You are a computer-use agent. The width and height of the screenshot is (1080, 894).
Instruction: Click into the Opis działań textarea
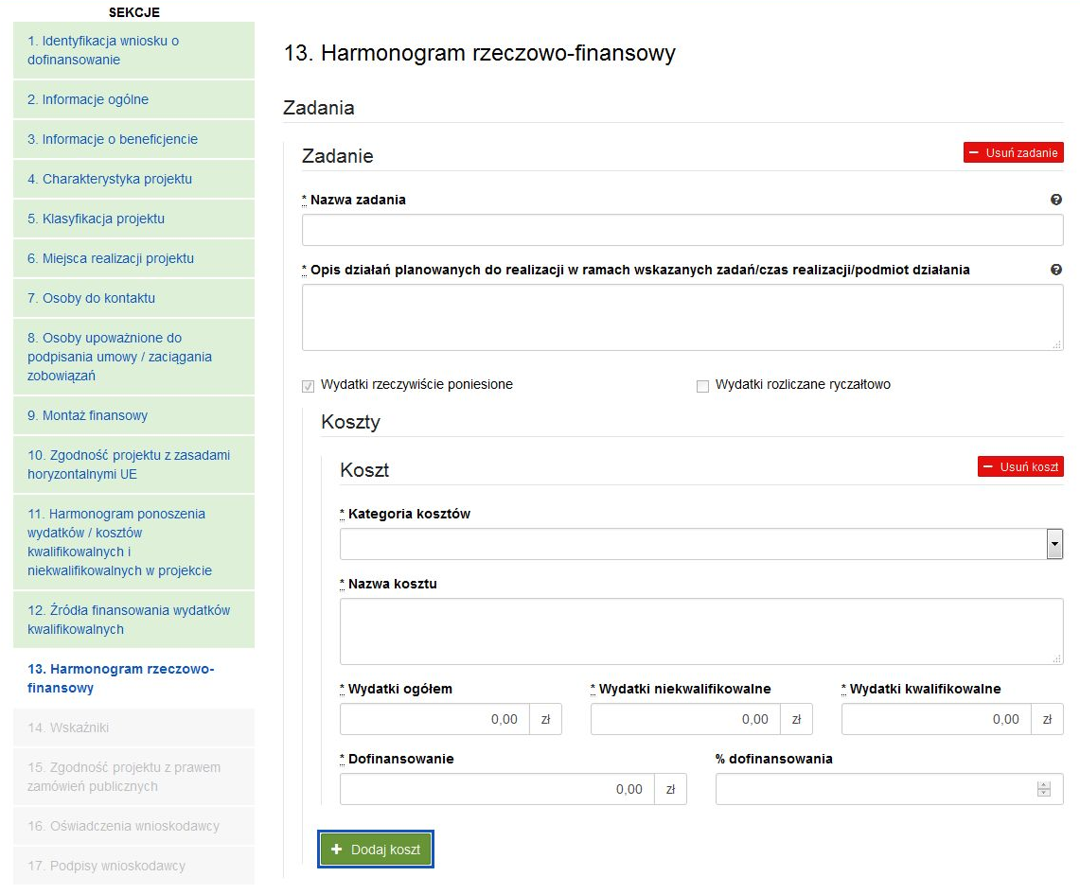pos(682,317)
